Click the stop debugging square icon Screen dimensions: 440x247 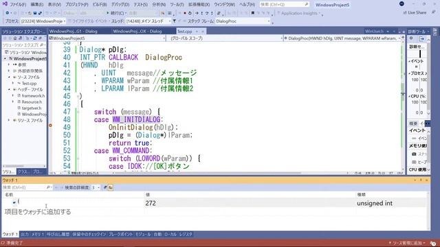click(185, 13)
